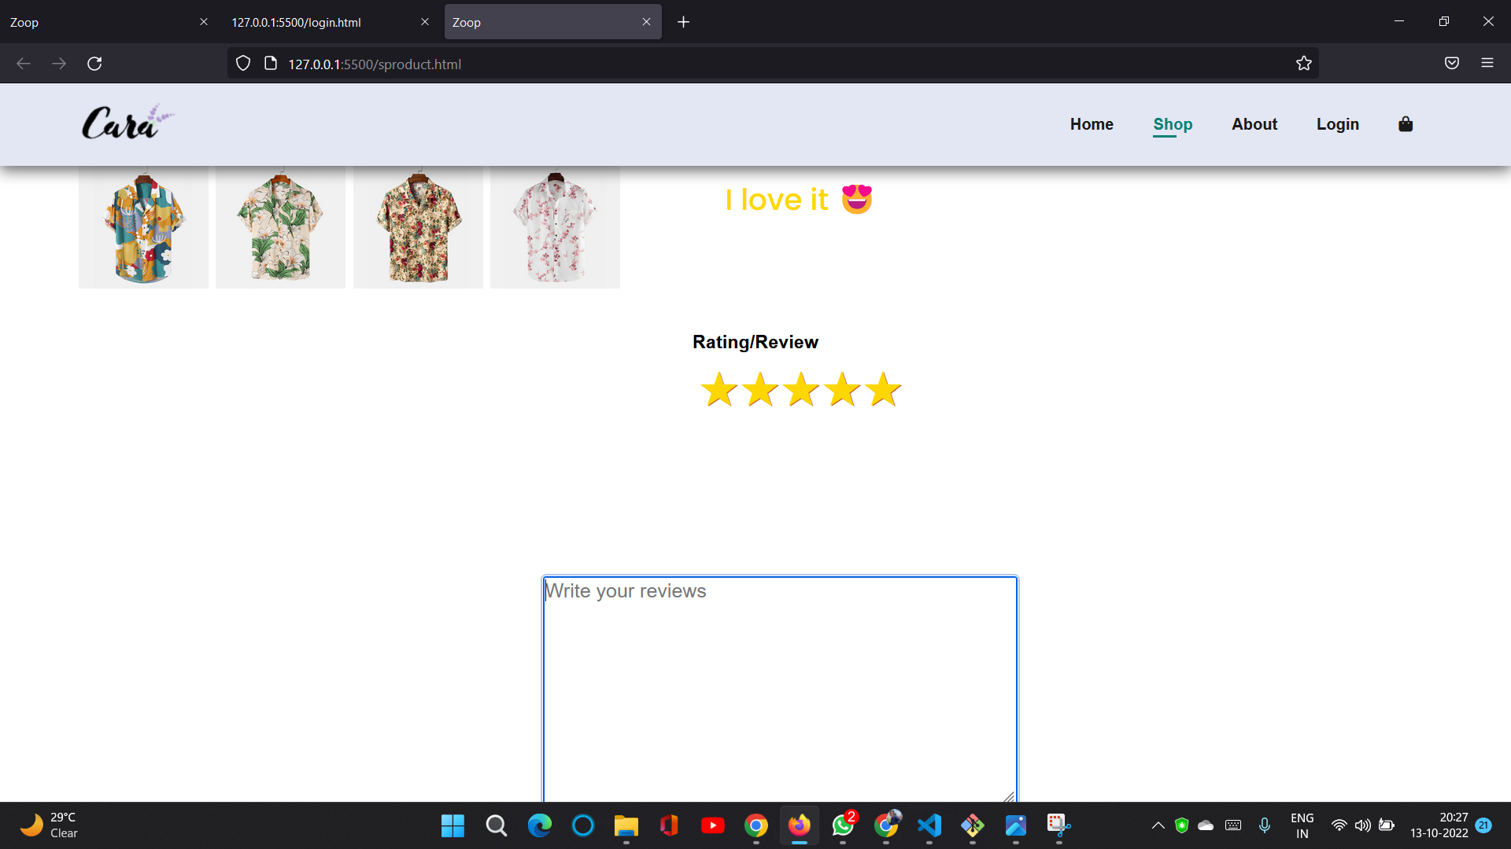Open the About page link
The image size is (1511, 849).
click(1254, 124)
